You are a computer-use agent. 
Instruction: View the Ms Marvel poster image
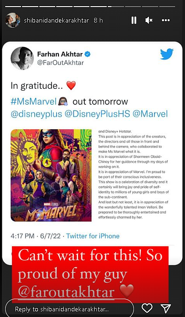point(51,175)
